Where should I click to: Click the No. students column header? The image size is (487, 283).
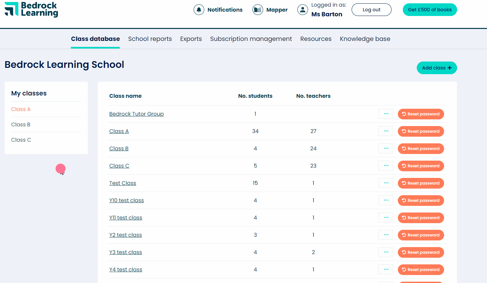point(255,96)
